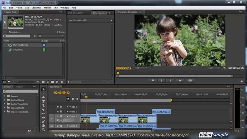Hide Video 2 track output eye
The image size is (247, 139).
pyautogui.click(x=58, y=112)
